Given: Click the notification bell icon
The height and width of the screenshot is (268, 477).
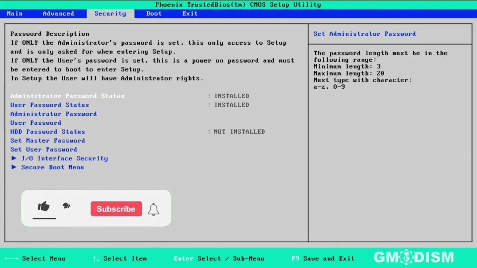Looking at the screenshot, I should [x=154, y=209].
